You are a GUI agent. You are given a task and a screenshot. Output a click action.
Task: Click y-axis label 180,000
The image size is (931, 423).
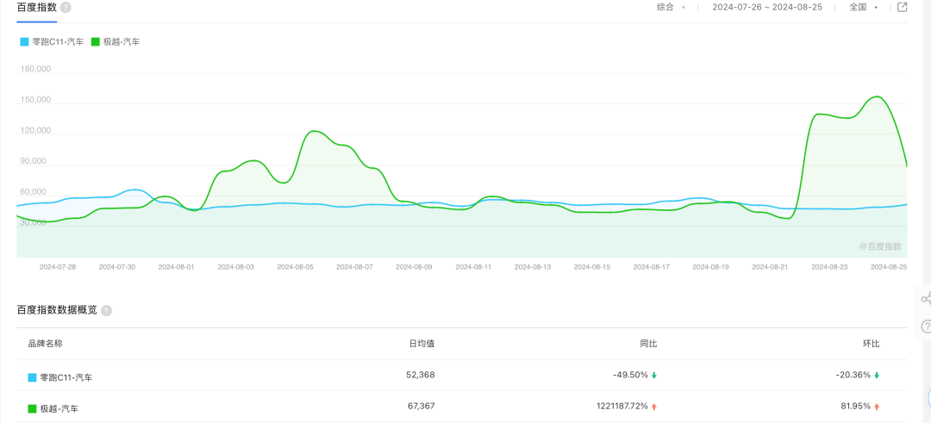point(35,69)
